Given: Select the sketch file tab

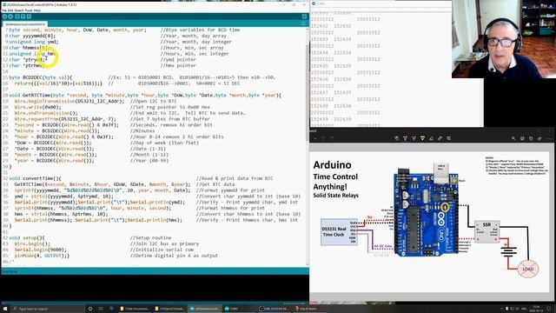Looking at the screenshot, I should click(25, 24).
